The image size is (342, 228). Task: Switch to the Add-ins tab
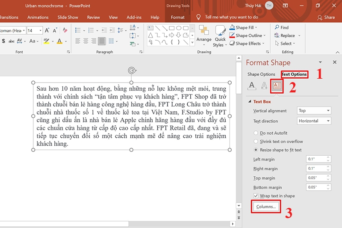[134, 17]
